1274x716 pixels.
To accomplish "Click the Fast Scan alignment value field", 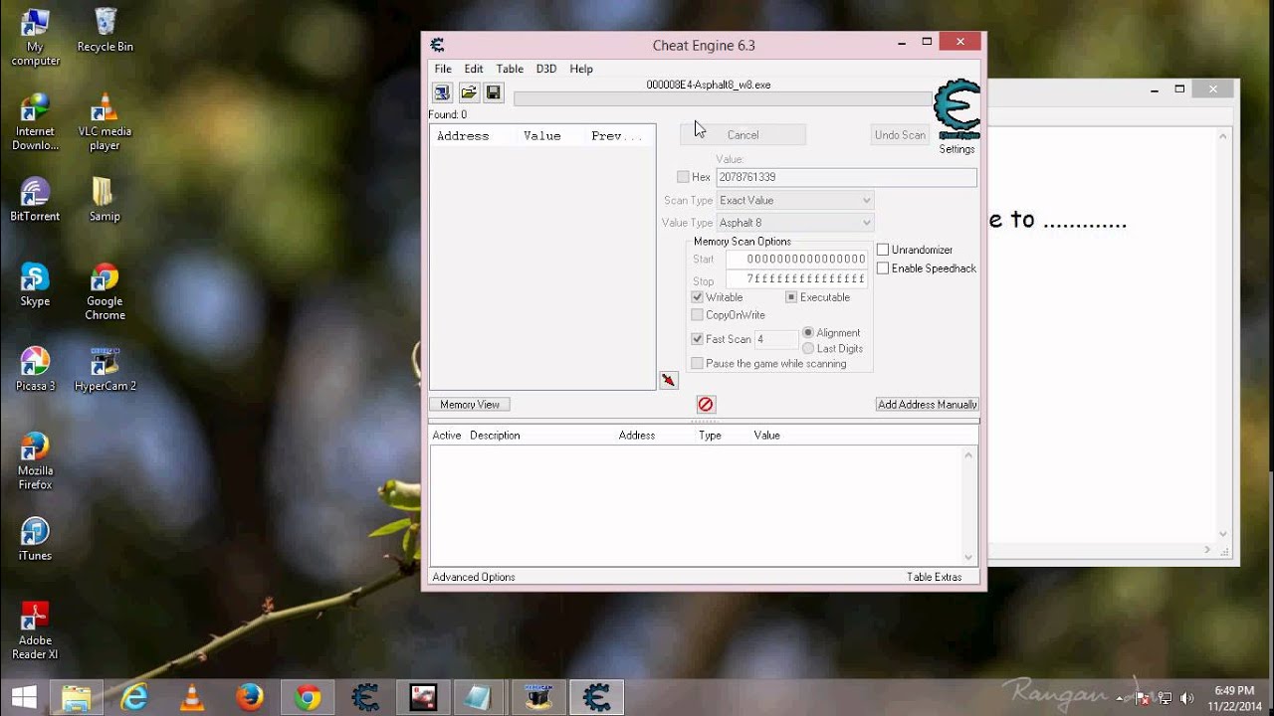I will [775, 339].
